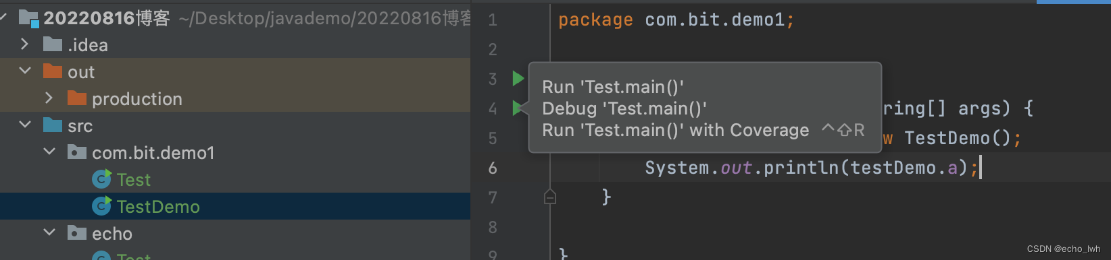Click the echo package icon
Screen dimensions: 1111x260
[x=77, y=233]
